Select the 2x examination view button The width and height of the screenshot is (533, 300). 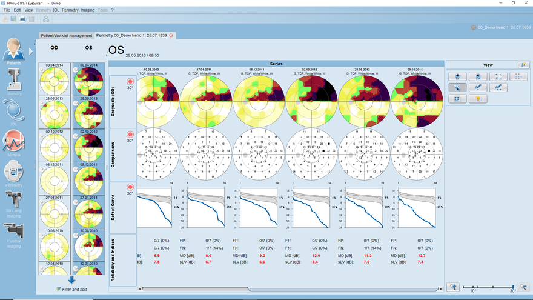(x=478, y=76)
